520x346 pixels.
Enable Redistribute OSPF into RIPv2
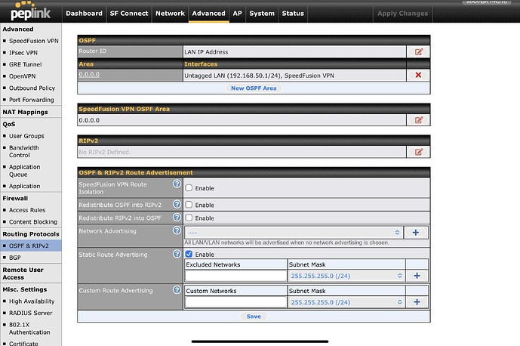[x=189, y=205]
